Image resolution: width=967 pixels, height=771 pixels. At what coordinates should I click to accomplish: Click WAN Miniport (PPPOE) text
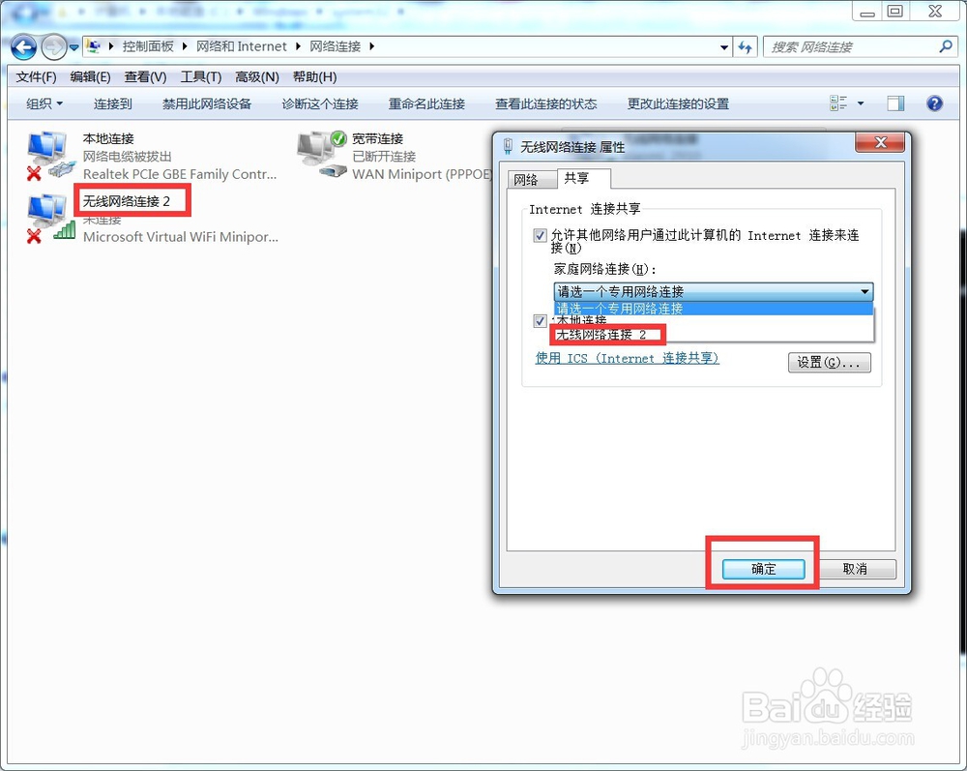click(x=422, y=174)
